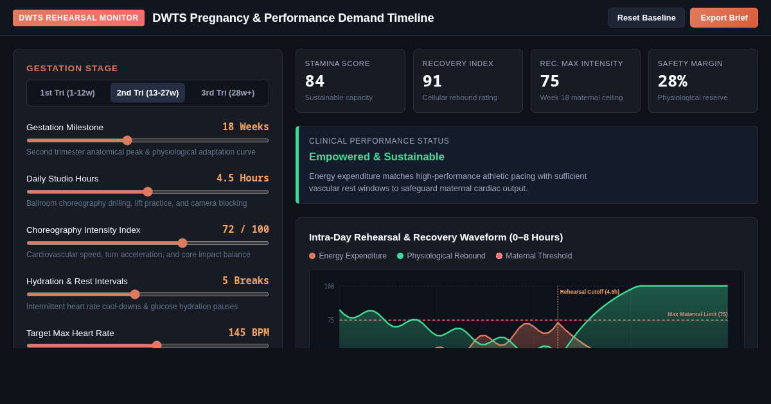Click the Choreography Intensity Index slider handle

[x=182, y=243]
